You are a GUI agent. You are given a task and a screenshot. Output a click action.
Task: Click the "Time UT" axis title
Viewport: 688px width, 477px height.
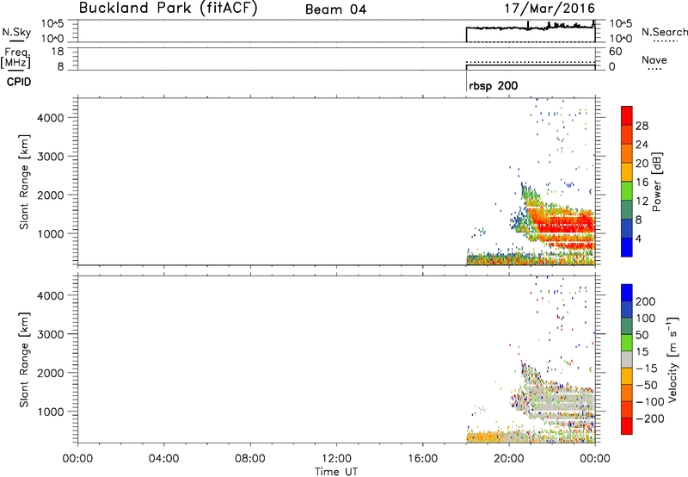coord(336,472)
